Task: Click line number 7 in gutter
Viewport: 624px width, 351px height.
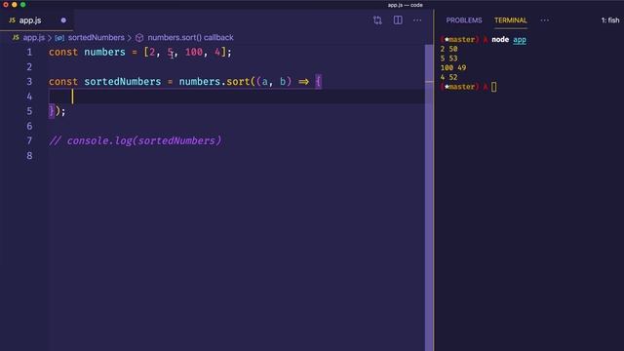Action: click(x=29, y=140)
